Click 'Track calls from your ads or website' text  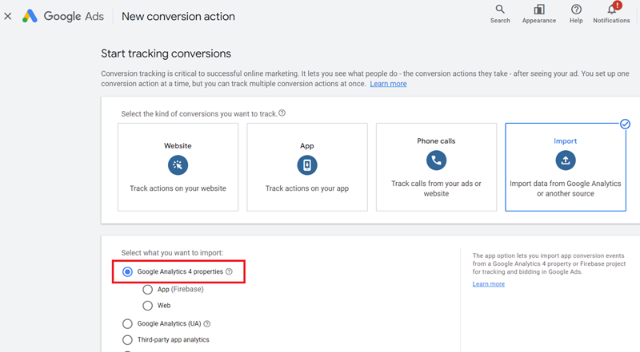click(x=436, y=188)
